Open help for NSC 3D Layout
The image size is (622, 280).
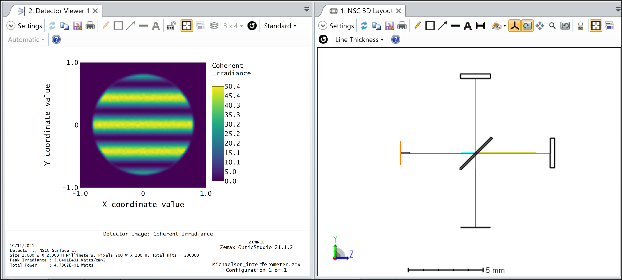(396, 39)
